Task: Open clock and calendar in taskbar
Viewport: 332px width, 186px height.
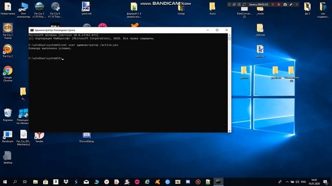Action: pos(314,182)
